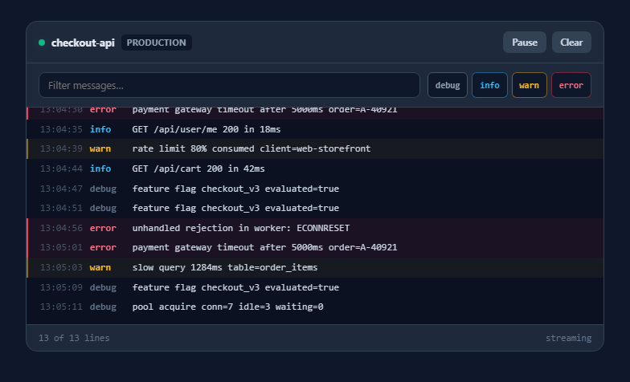This screenshot has width=630, height=382.
Task: Click the 13:04:44 timestamp
Action: coord(61,169)
